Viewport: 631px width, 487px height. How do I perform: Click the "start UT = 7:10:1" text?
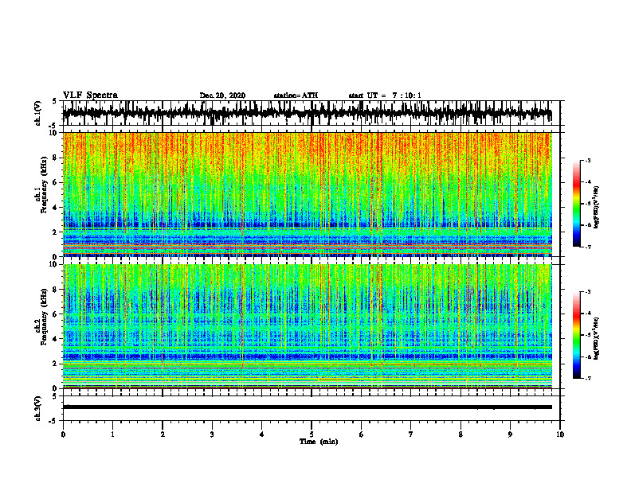click(385, 95)
